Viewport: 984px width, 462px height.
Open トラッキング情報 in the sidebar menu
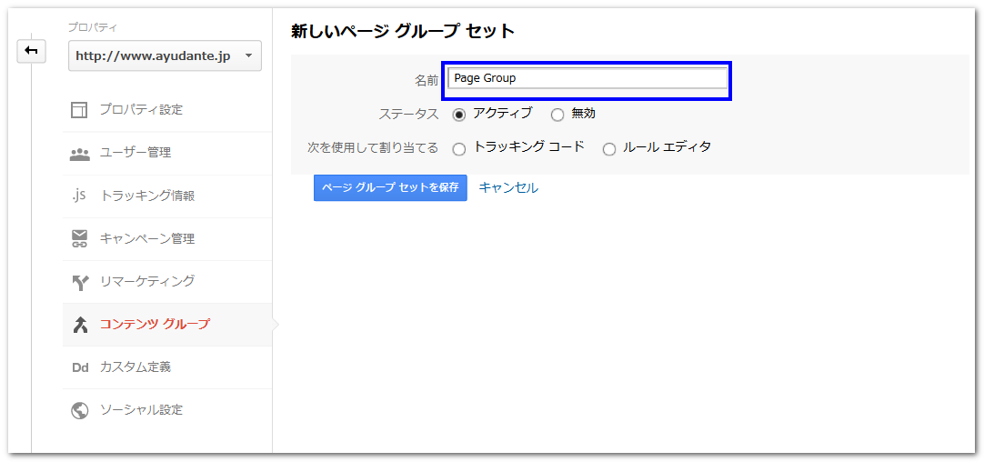coord(146,196)
